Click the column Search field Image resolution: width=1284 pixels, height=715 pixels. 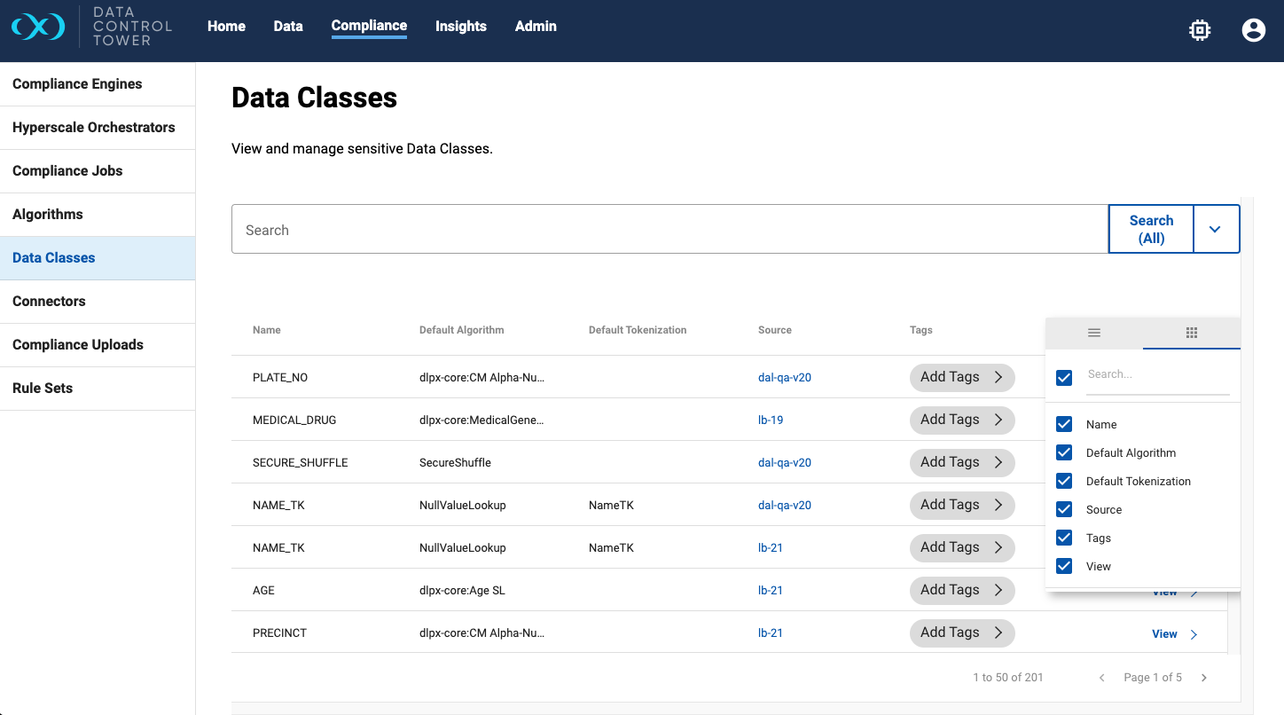point(1157,375)
